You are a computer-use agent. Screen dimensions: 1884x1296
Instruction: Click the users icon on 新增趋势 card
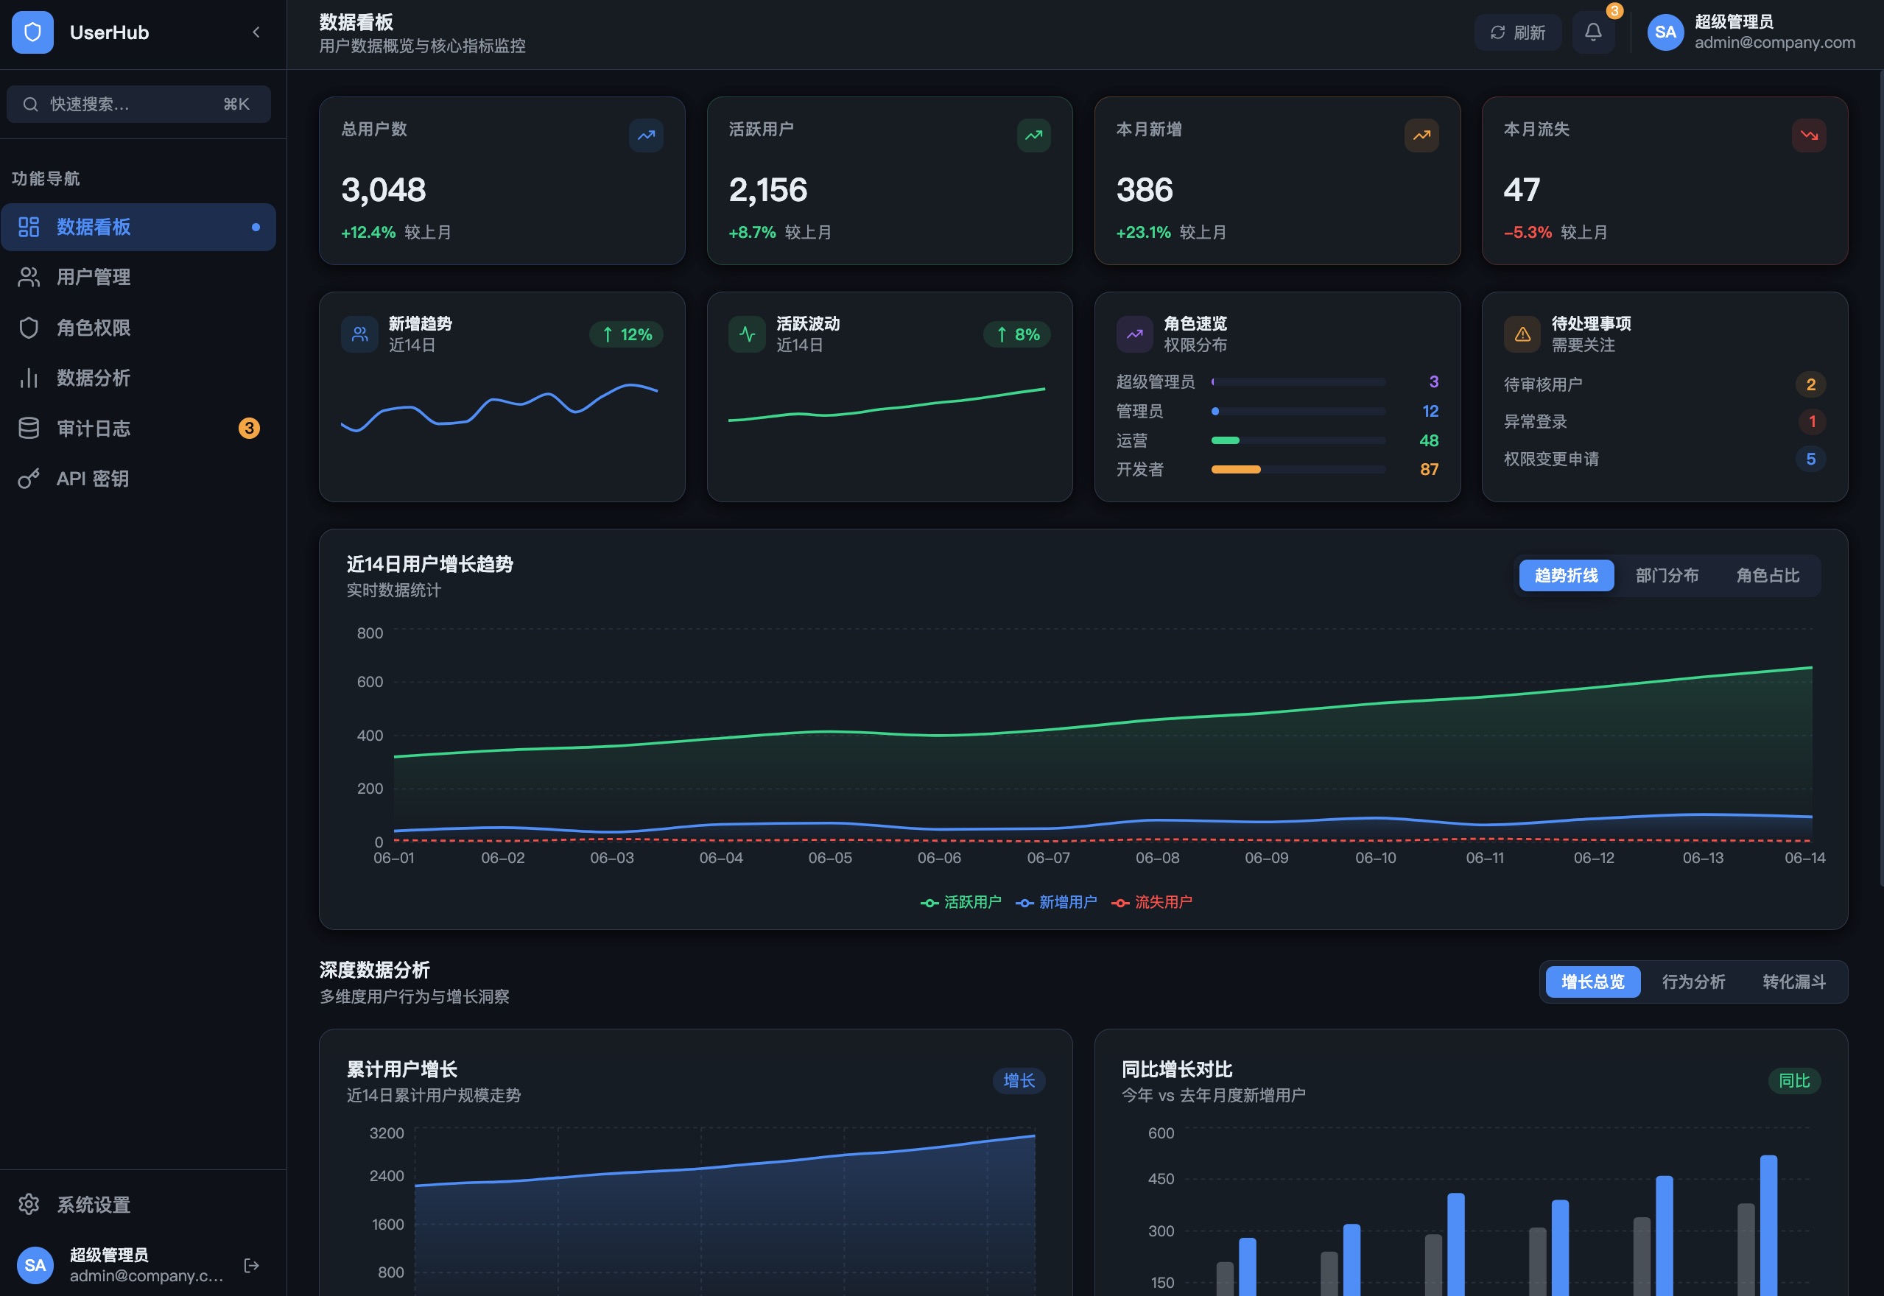359,334
